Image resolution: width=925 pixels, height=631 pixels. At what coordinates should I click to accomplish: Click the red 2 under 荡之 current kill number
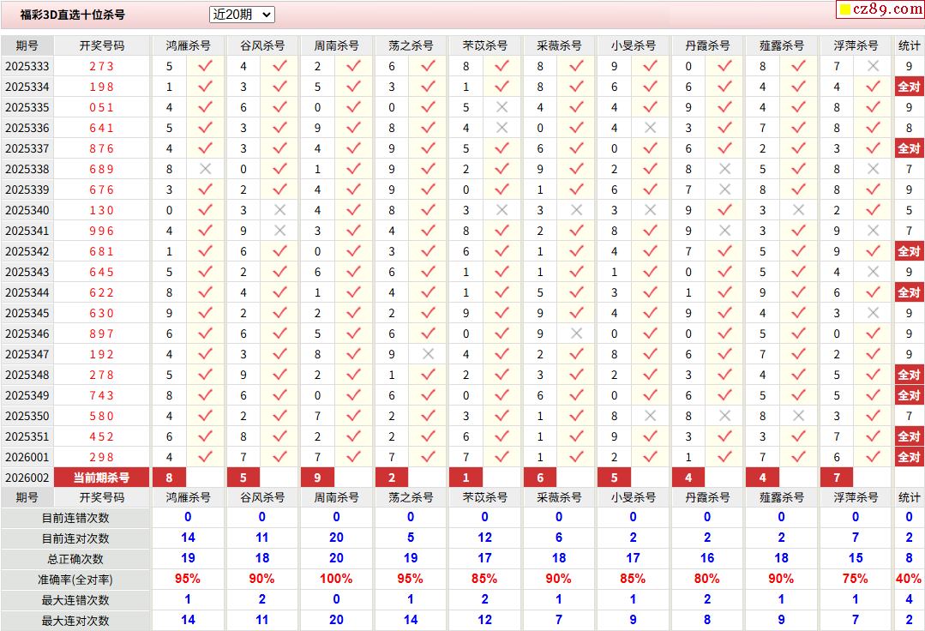[392, 478]
